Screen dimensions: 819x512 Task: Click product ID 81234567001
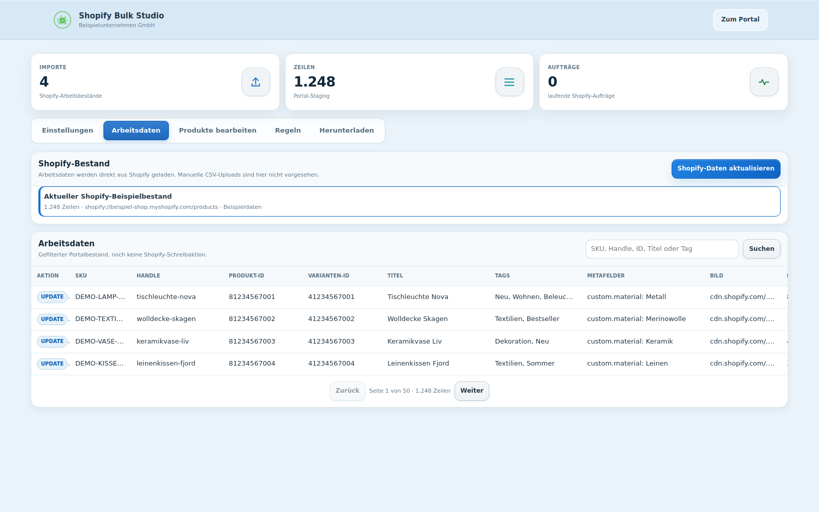(252, 297)
